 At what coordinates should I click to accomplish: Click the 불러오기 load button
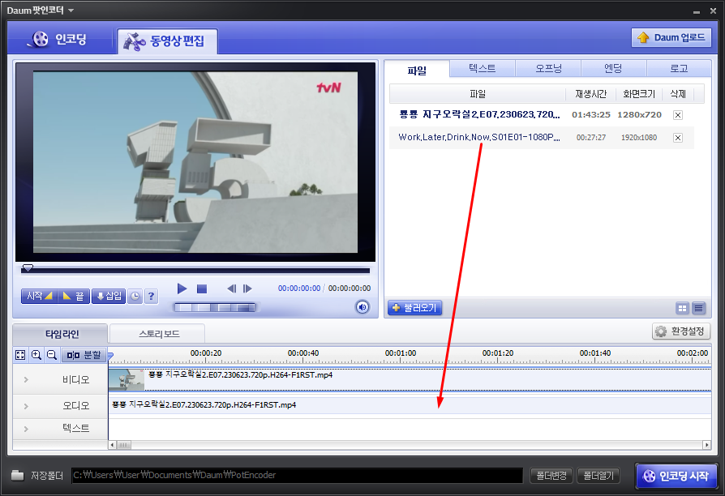click(414, 308)
